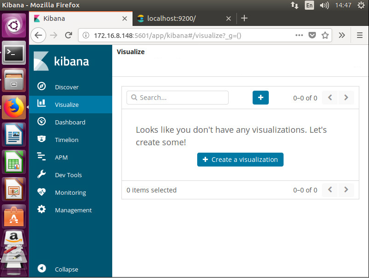Show site information icon in URL bar
This screenshot has width=369, height=278.
[86, 35]
